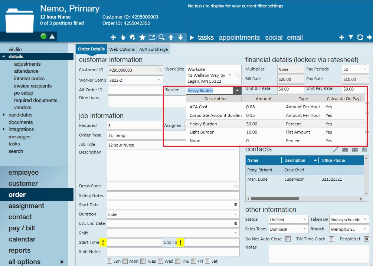Check the Sun checkbox
The image size is (373, 266).
coord(109,261)
